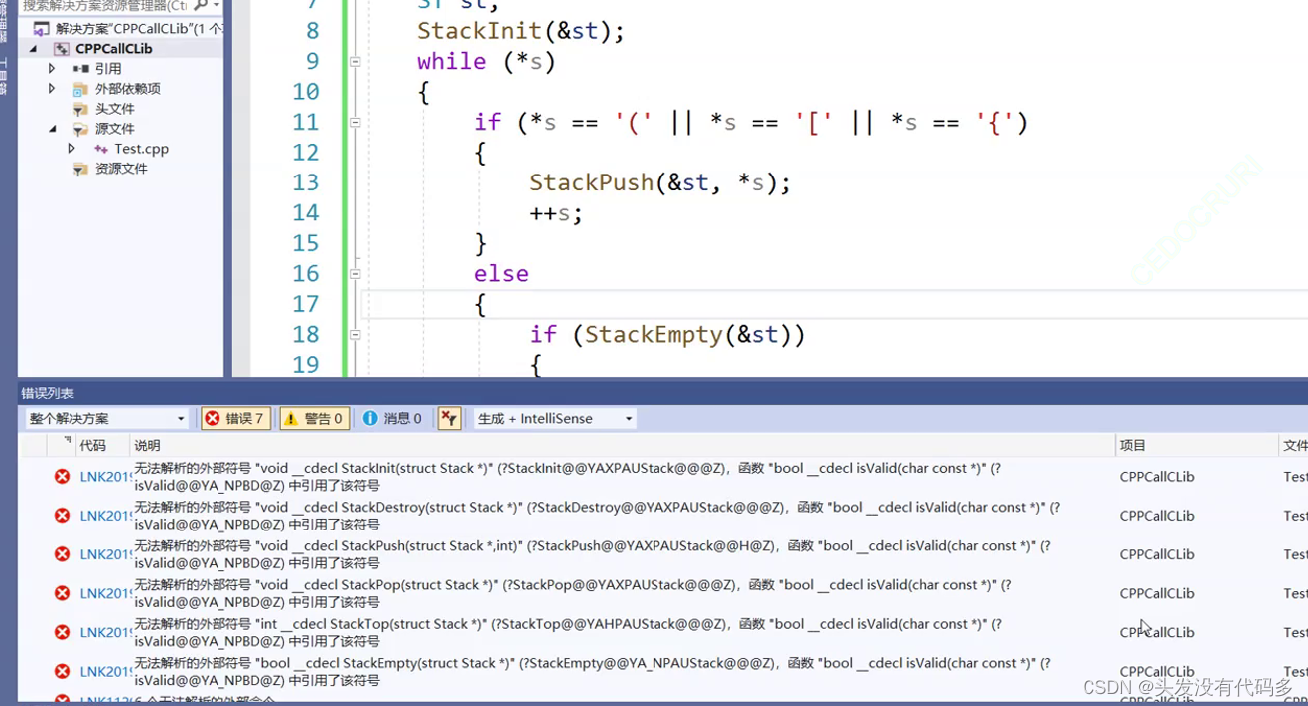
Task: Select the StackTop error description text
Action: [x=568, y=632]
